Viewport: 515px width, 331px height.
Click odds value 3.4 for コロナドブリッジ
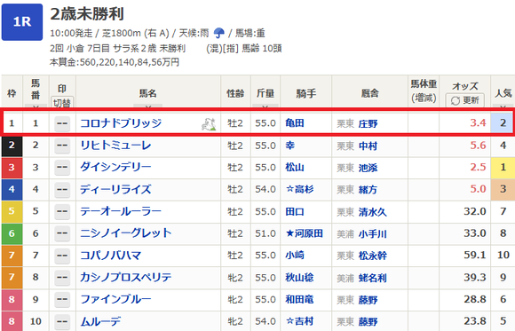[x=478, y=122]
